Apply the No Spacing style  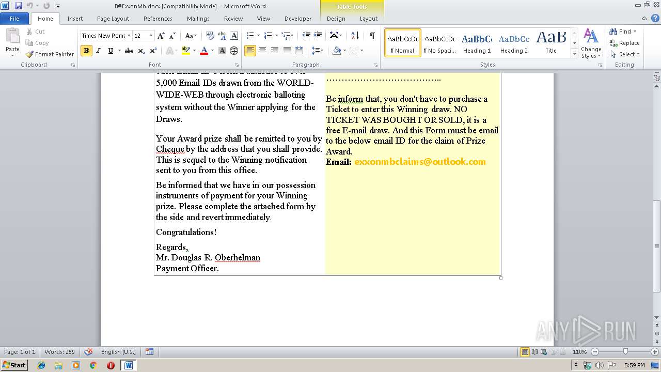click(439, 43)
